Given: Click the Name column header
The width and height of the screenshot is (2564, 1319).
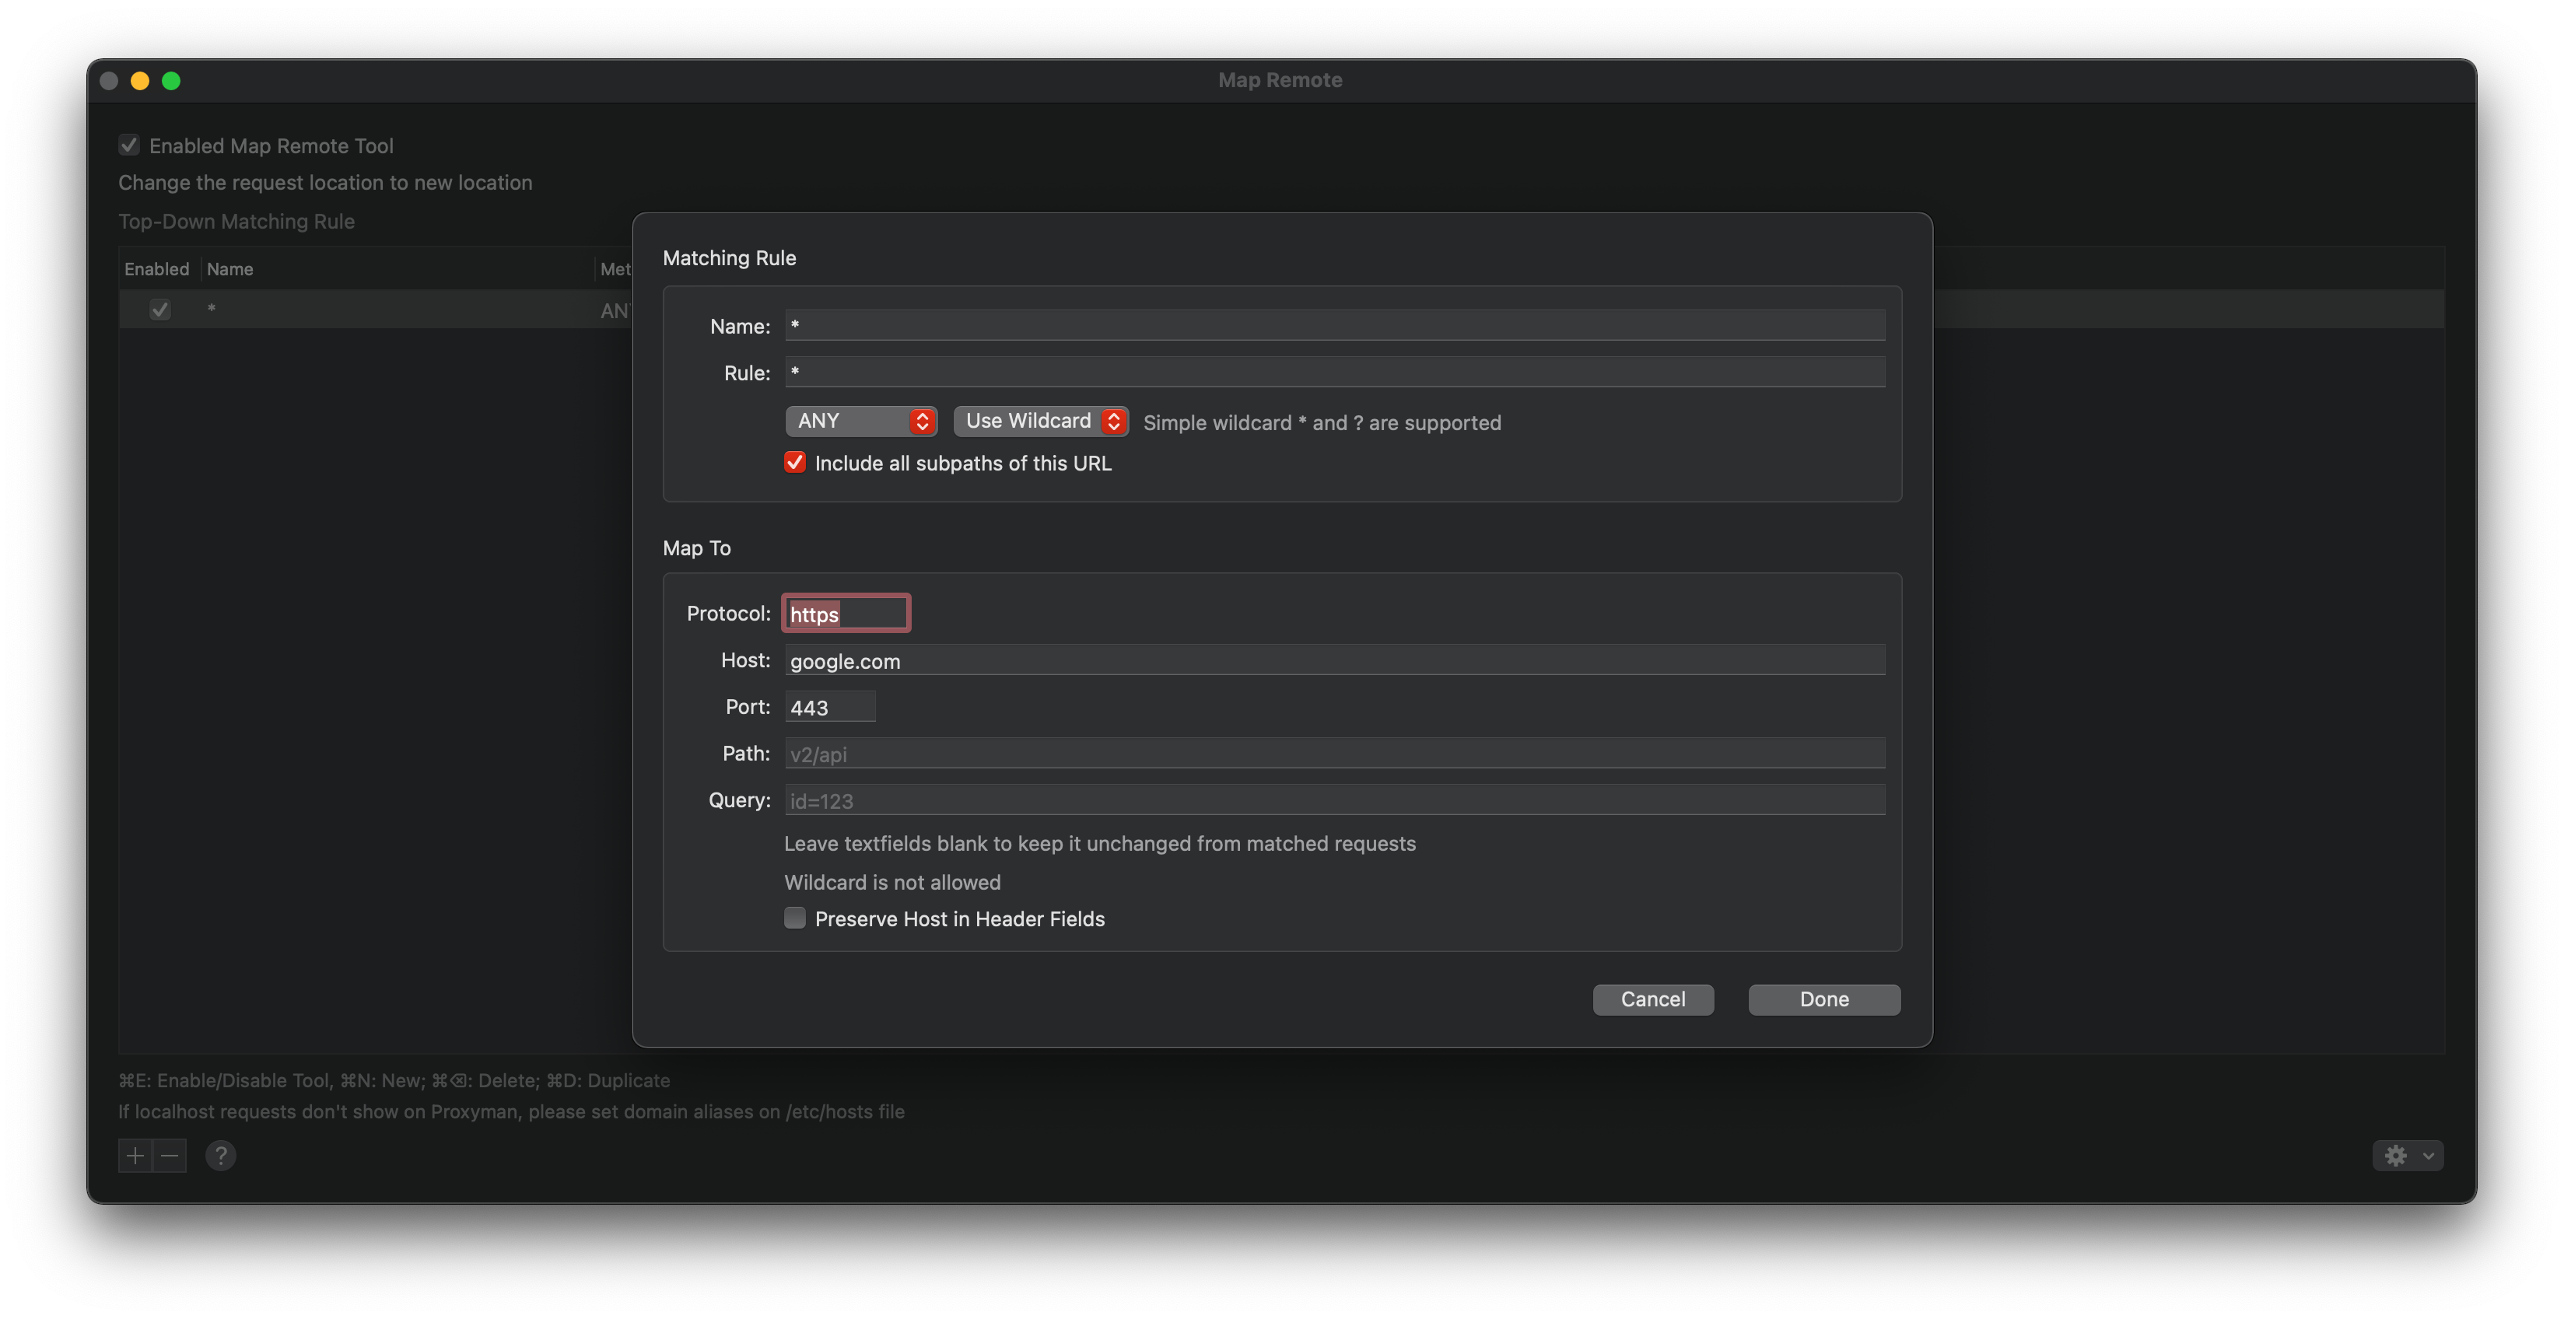Looking at the screenshot, I should point(230,268).
